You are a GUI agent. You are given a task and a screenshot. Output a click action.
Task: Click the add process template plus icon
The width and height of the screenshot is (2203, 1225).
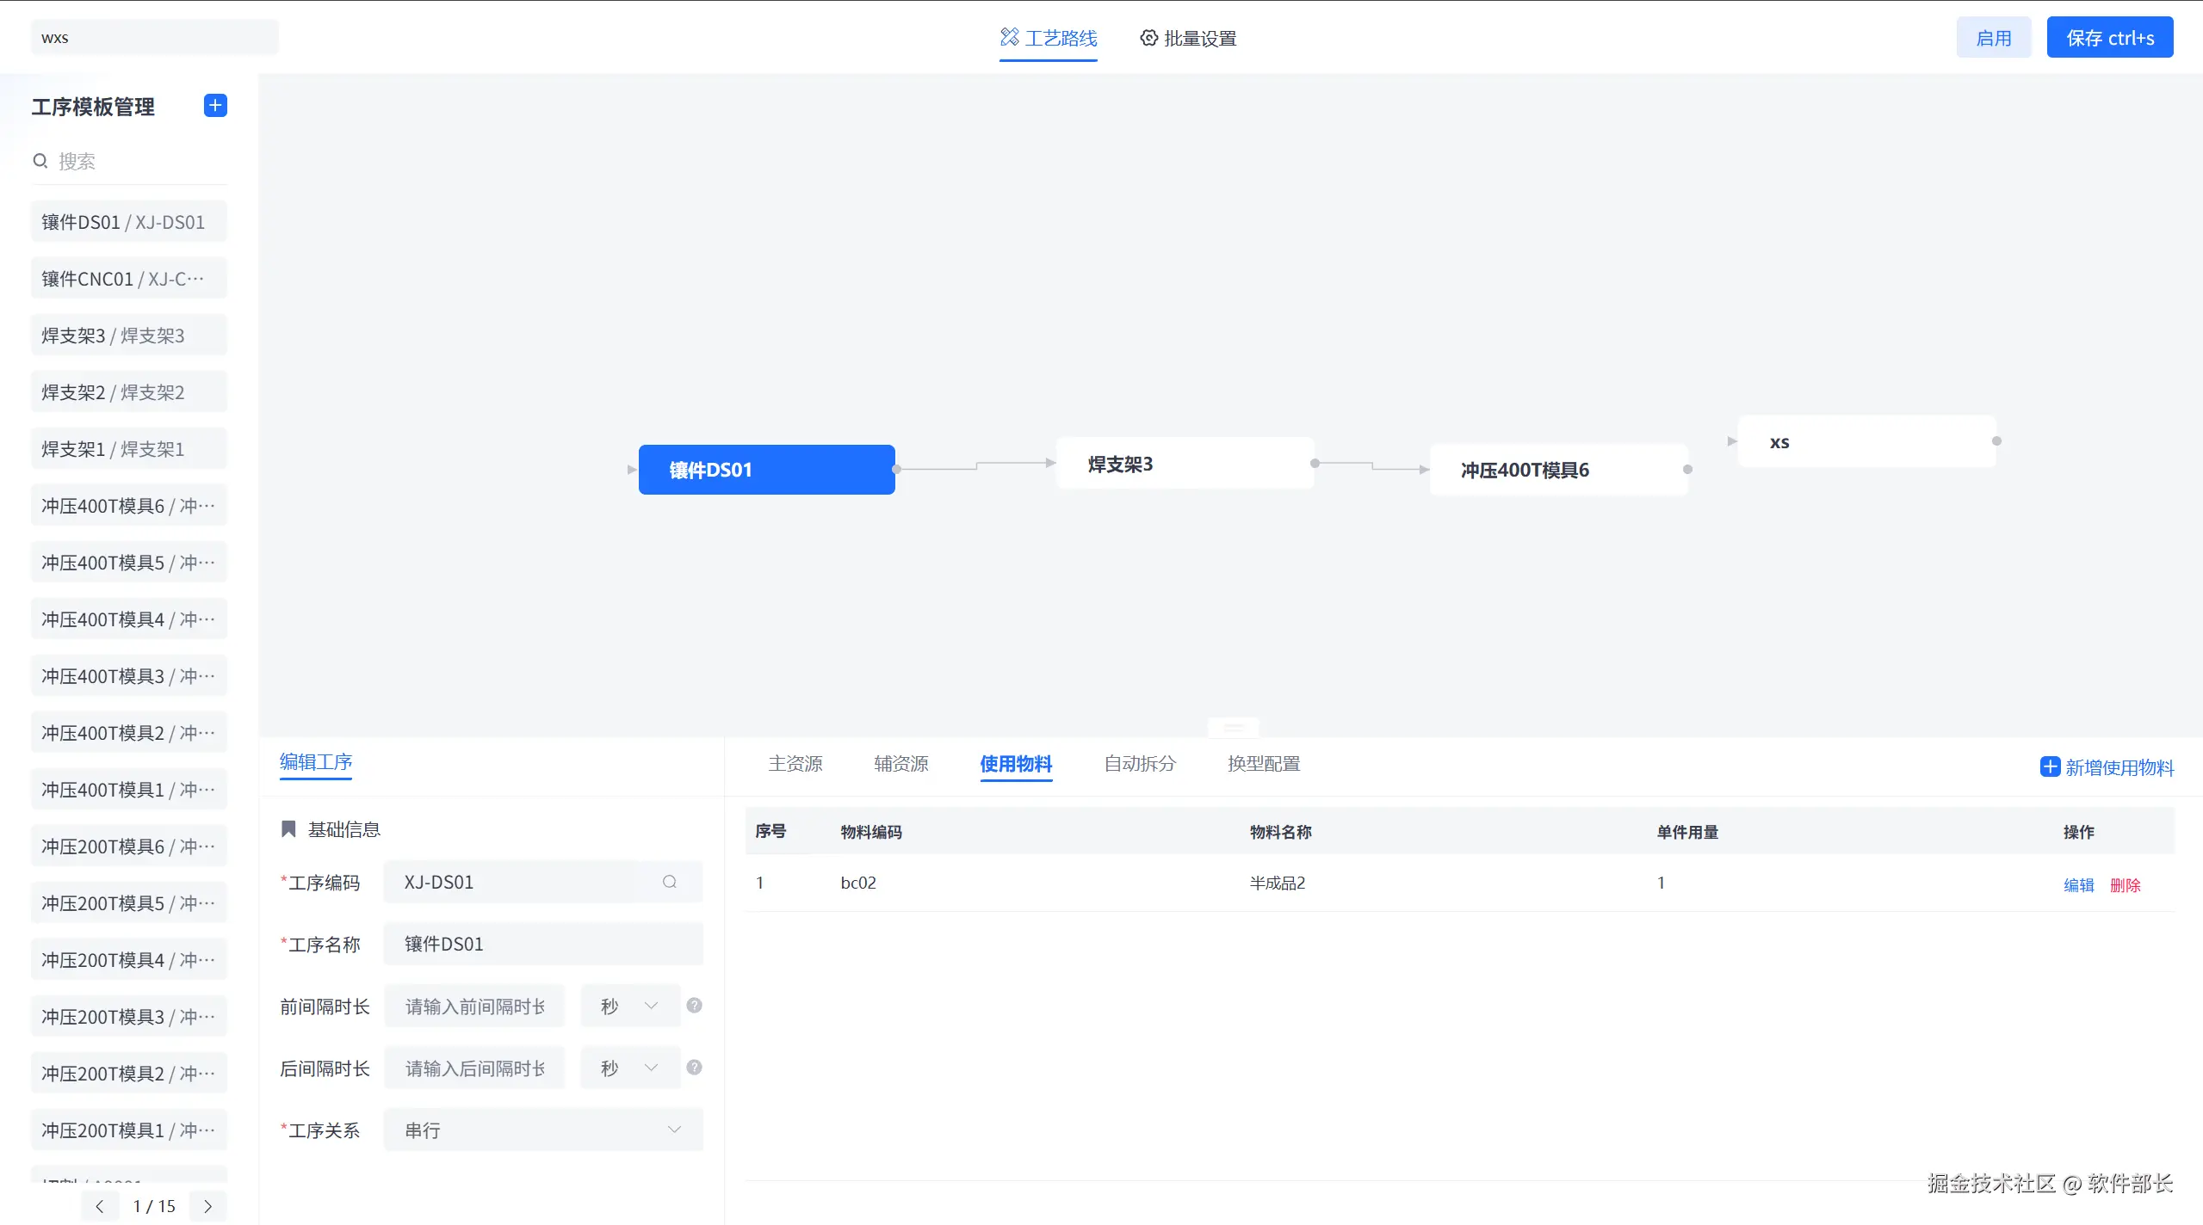pyautogui.click(x=215, y=106)
